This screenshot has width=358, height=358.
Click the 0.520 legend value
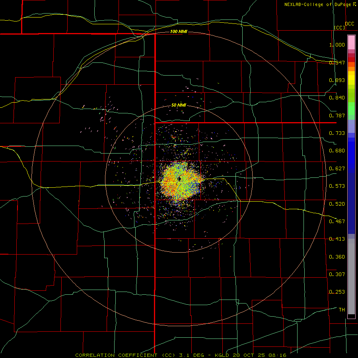tap(337, 204)
